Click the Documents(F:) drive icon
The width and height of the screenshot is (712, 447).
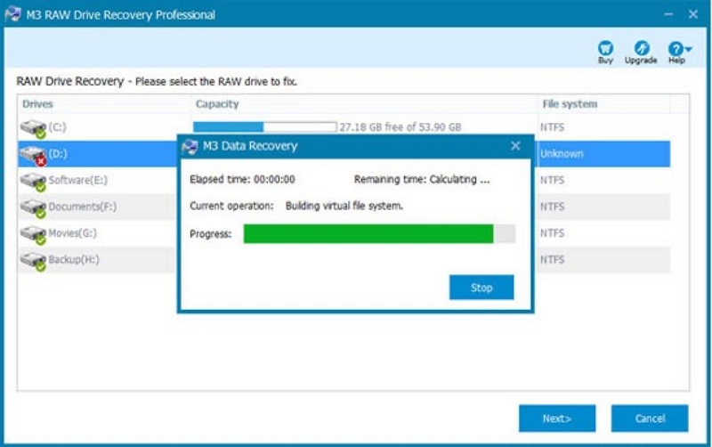(33, 207)
